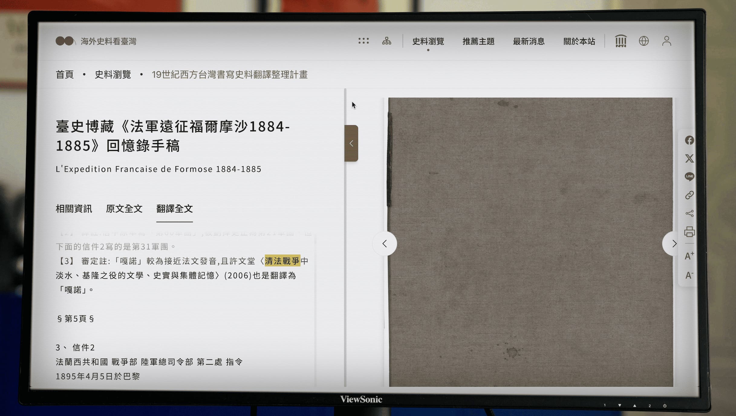Go to previous manuscript page

pyautogui.click(x=385, y=244)
